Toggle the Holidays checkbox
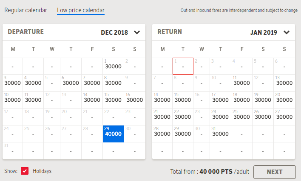The width and height of the screenshot is (301, 181). (x=25, y=171)
